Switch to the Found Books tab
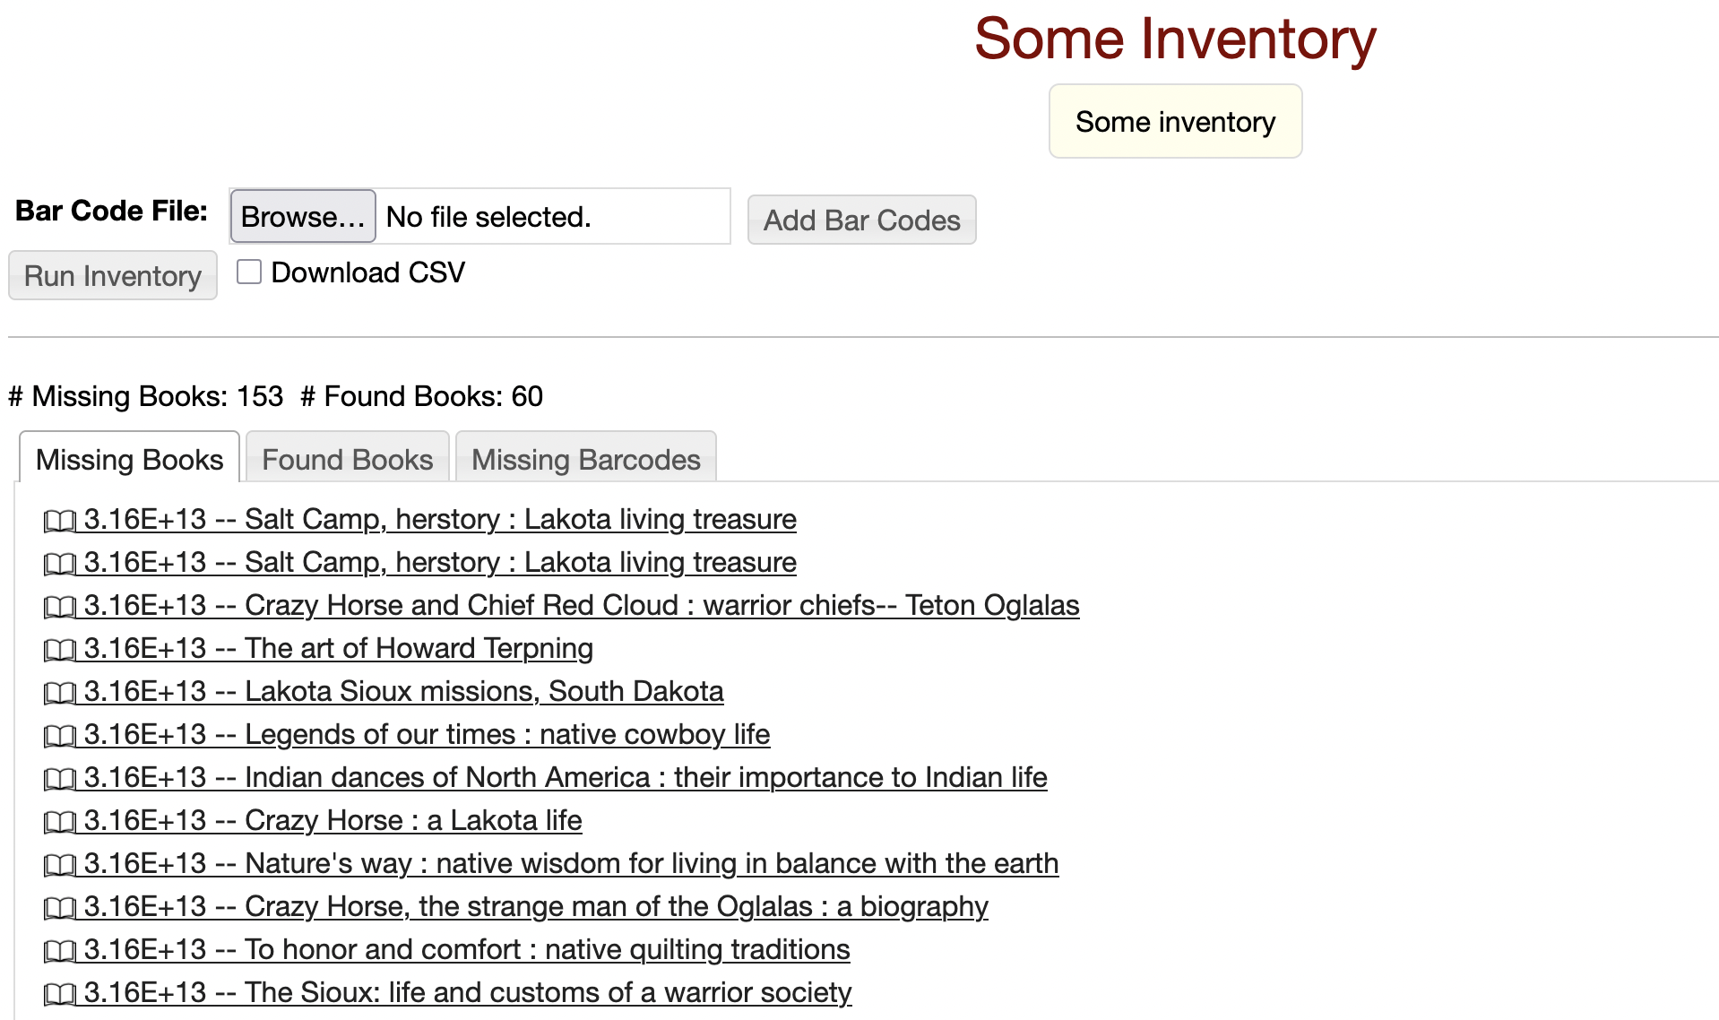 [347, 460]
